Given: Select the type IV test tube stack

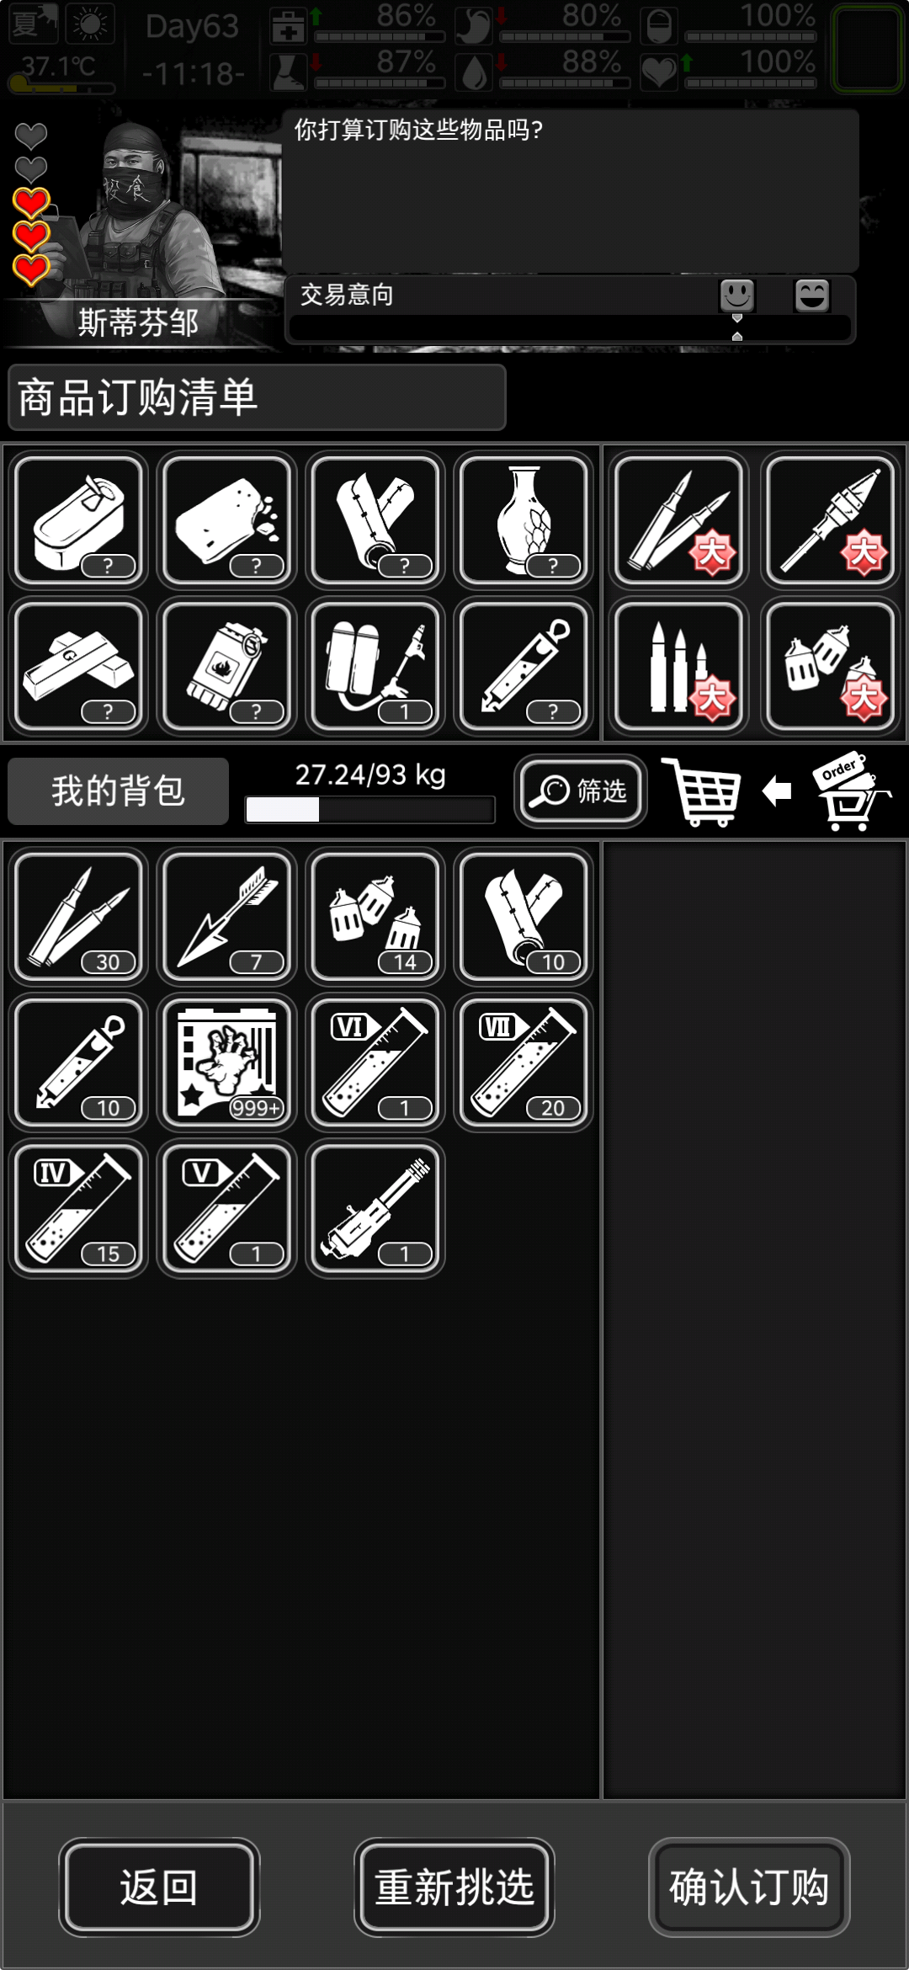Looking at the screenshot, I should point(79,1209).
